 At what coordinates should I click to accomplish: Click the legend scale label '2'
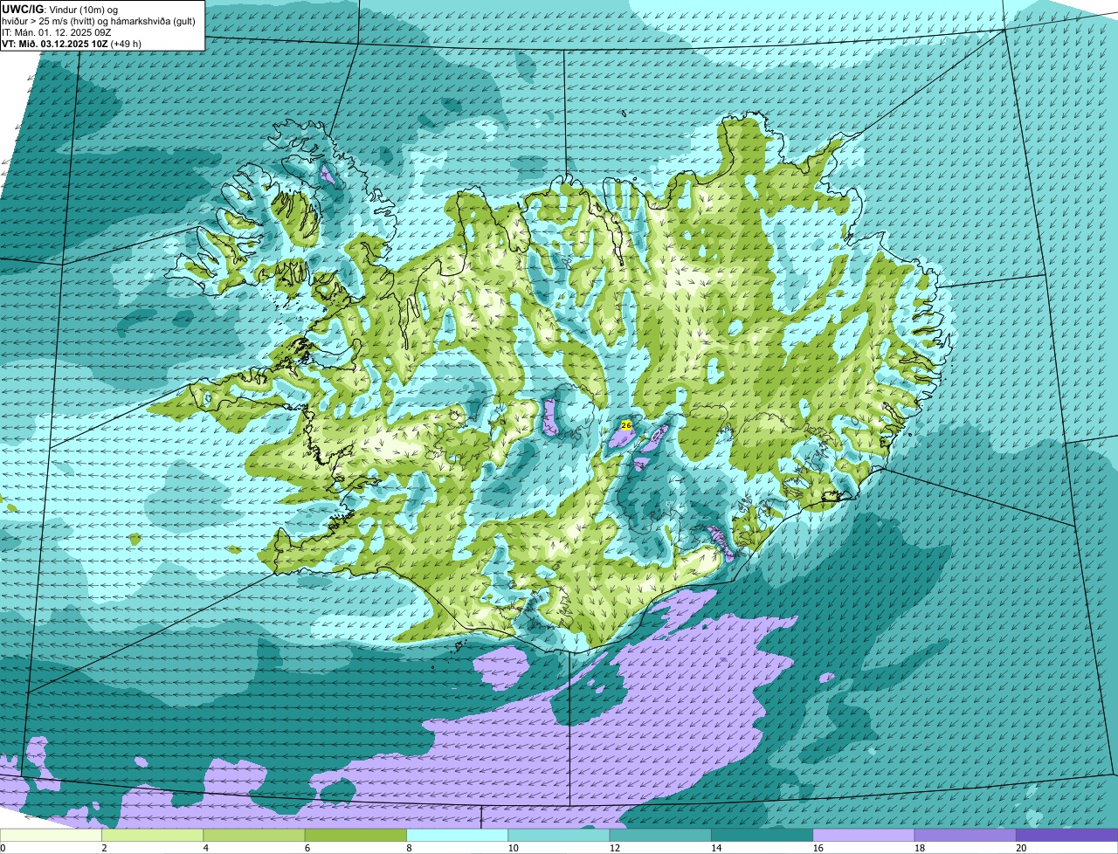[x=104, y=848]
